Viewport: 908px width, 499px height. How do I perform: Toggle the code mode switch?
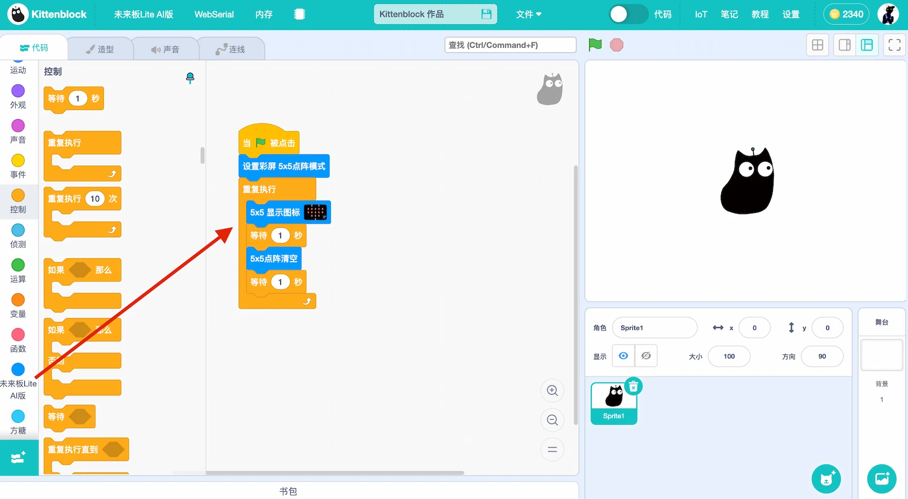[x=628, y=14]
